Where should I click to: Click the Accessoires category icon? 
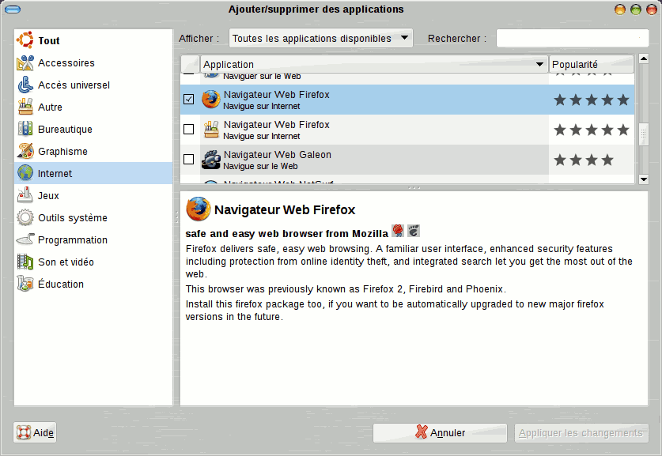[25, 63]
